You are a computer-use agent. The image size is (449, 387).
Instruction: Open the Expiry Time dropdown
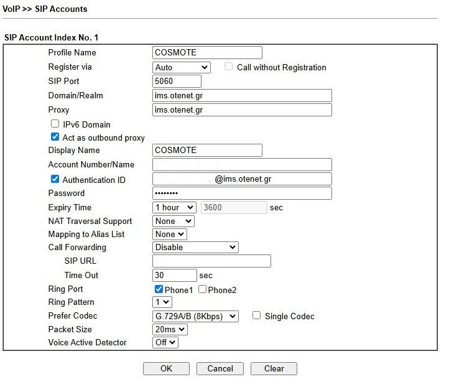pyautogui.click(x=174, y=207)
